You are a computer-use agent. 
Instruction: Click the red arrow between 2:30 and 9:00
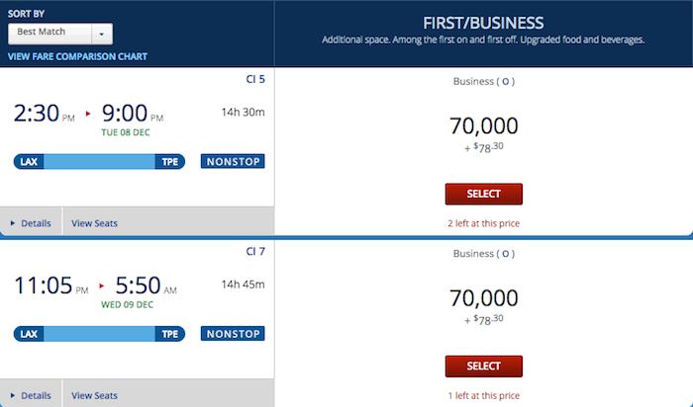pyautogui.click(x=88, y=114)
